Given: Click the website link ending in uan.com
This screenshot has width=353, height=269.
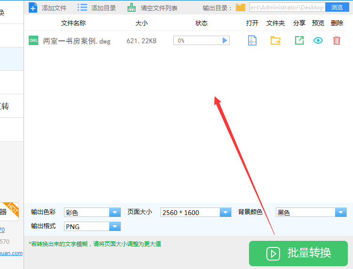Looking at the screenshot, I should [x=11, y=253].
